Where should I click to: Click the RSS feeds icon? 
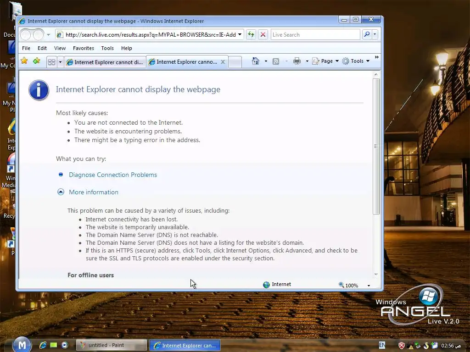pos(276,61)
